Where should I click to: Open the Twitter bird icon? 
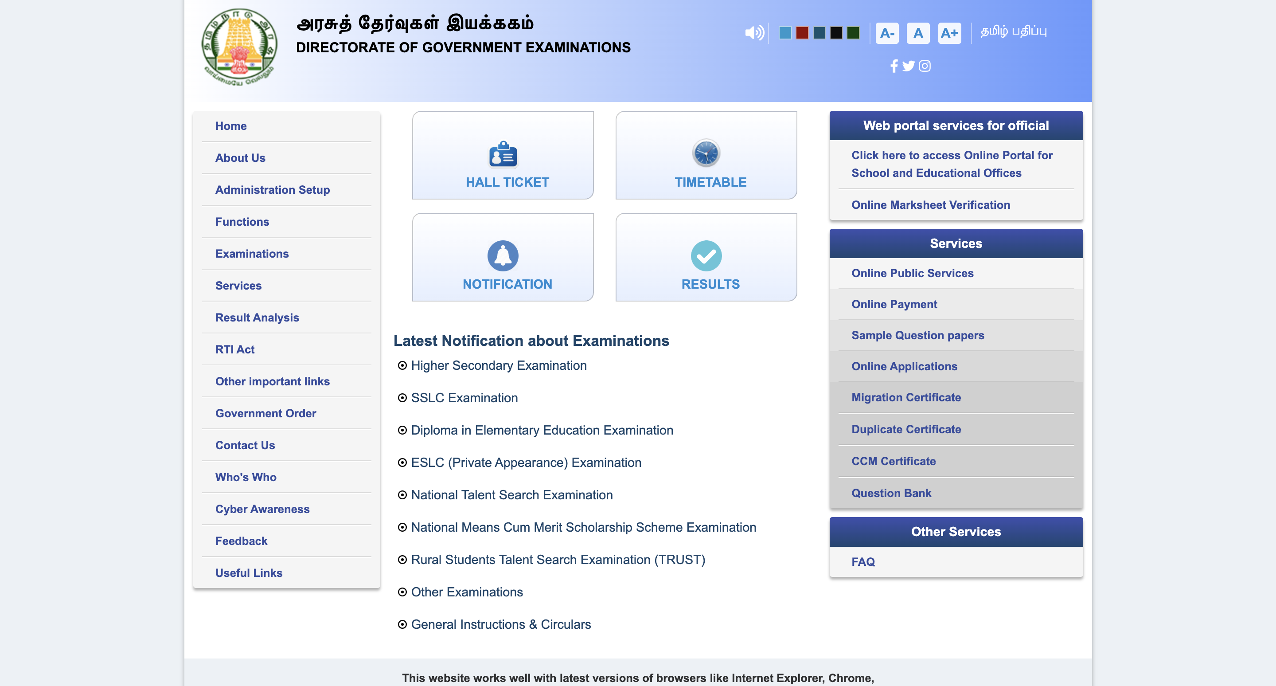click(x=908, y=66)
